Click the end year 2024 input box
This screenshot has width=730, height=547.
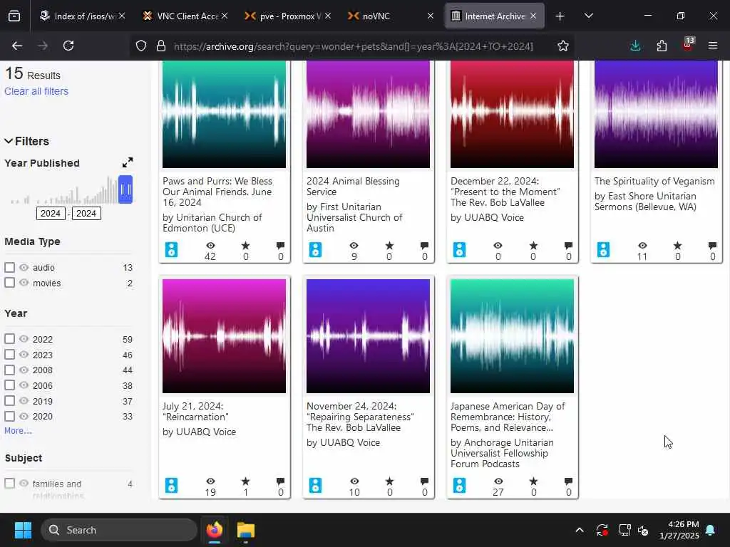click(86, 214)
